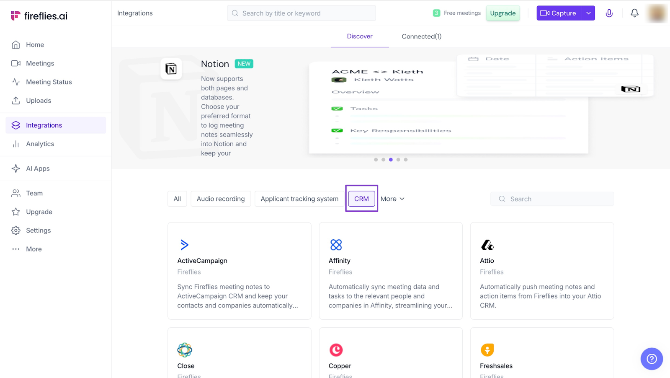Image resolution: width=670 pixels, height=378 pixels.
Task: Click the ActiveCampaign title
Action: (202, 261)
